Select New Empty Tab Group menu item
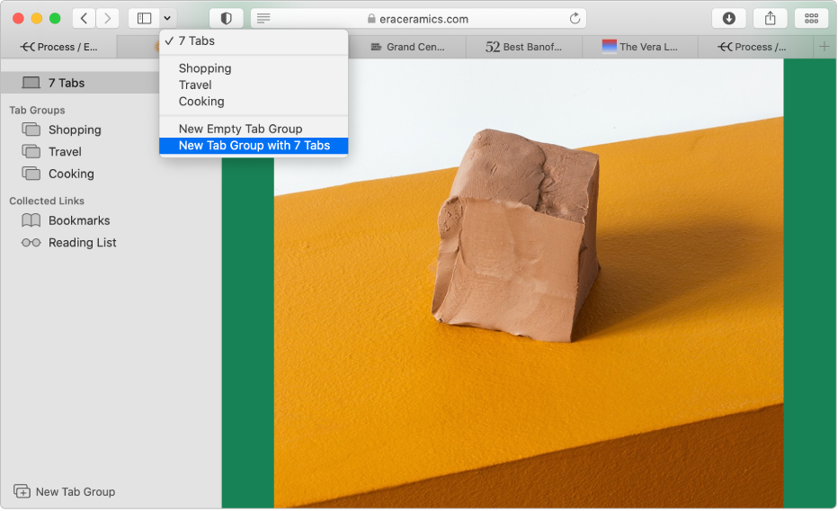 click(x=254, y=129)
